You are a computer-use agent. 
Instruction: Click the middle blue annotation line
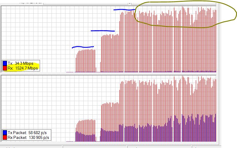coord(103,31)
